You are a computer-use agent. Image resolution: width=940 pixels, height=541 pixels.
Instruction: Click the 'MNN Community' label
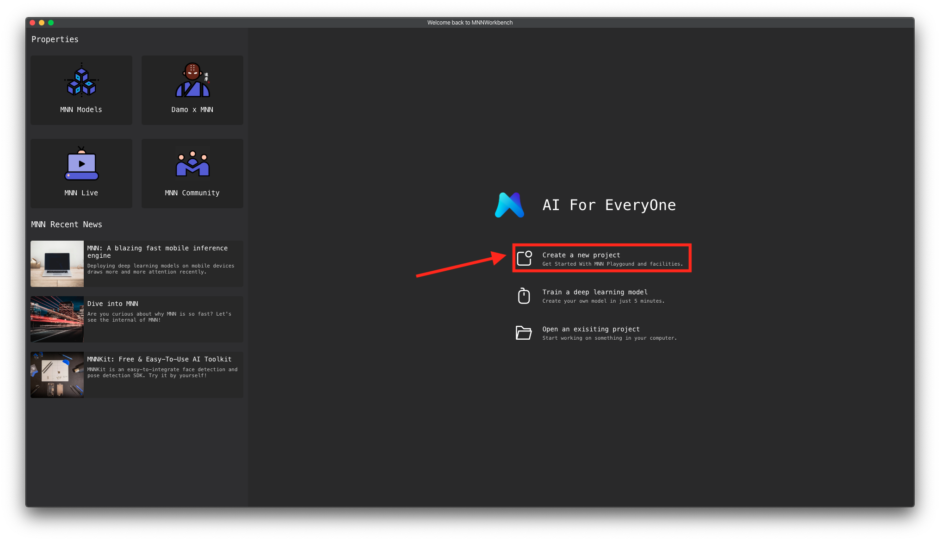pos(192,193)
